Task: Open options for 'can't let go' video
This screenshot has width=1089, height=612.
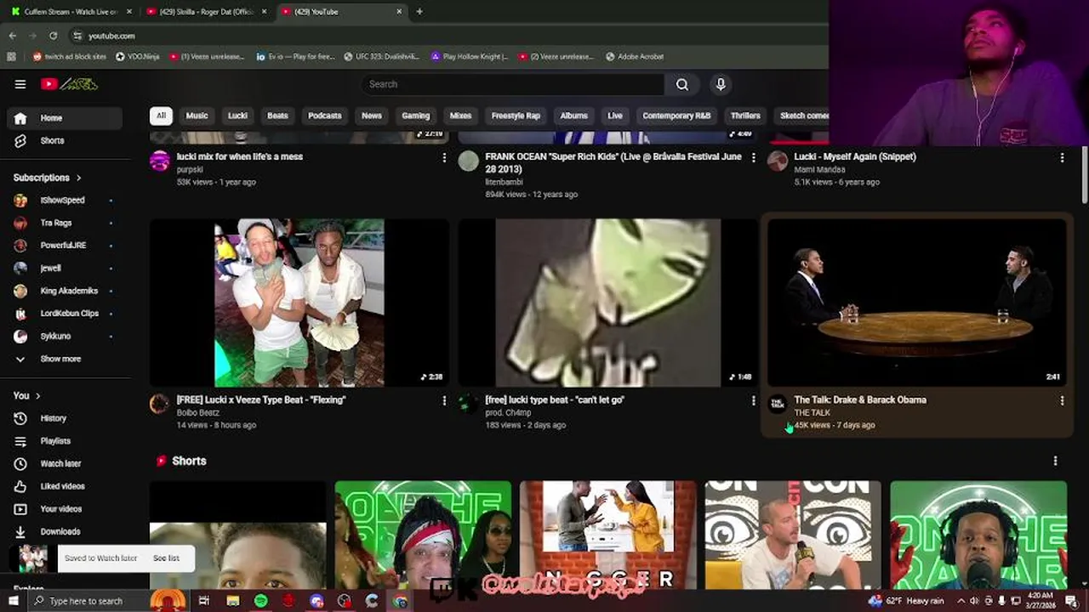Action: (753, 400)
